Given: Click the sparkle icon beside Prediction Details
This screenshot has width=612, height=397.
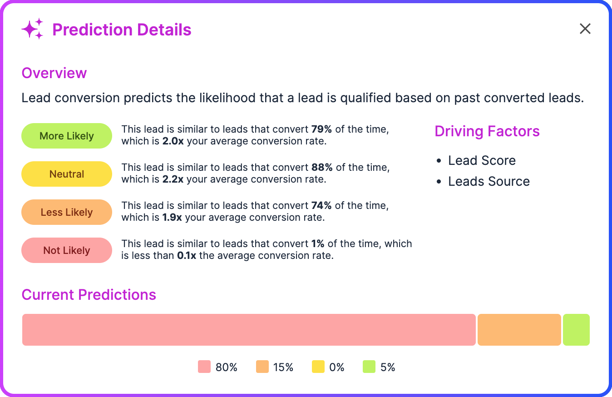Looking at the screenshot, I should pyautogui.click(x=31, y=29).
